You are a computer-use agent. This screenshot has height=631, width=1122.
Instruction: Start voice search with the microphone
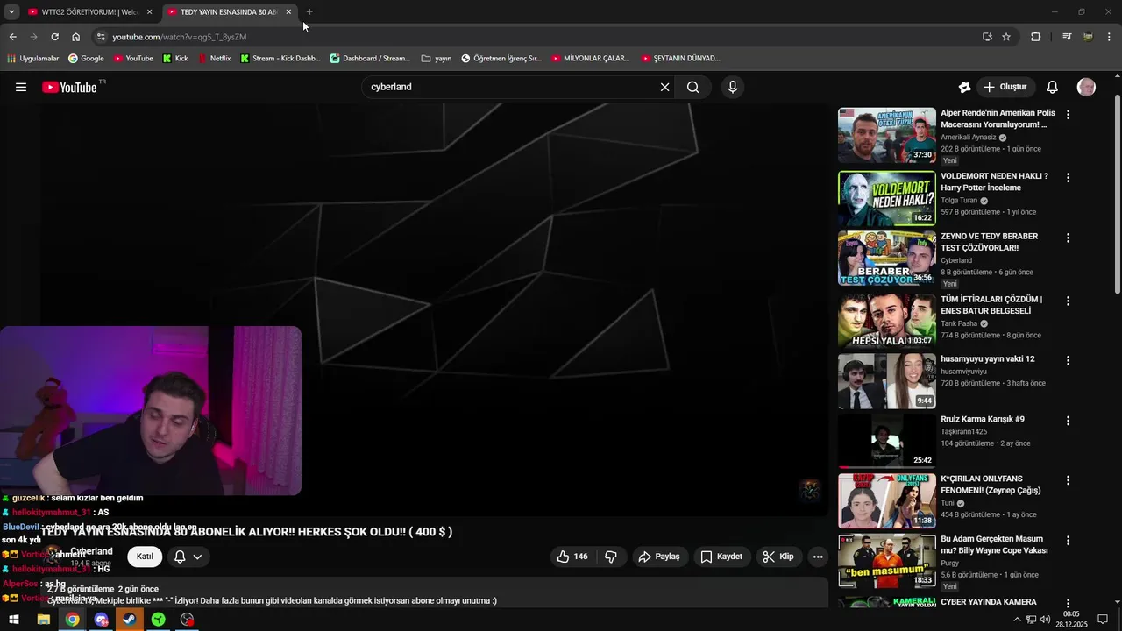coord(733,87)
